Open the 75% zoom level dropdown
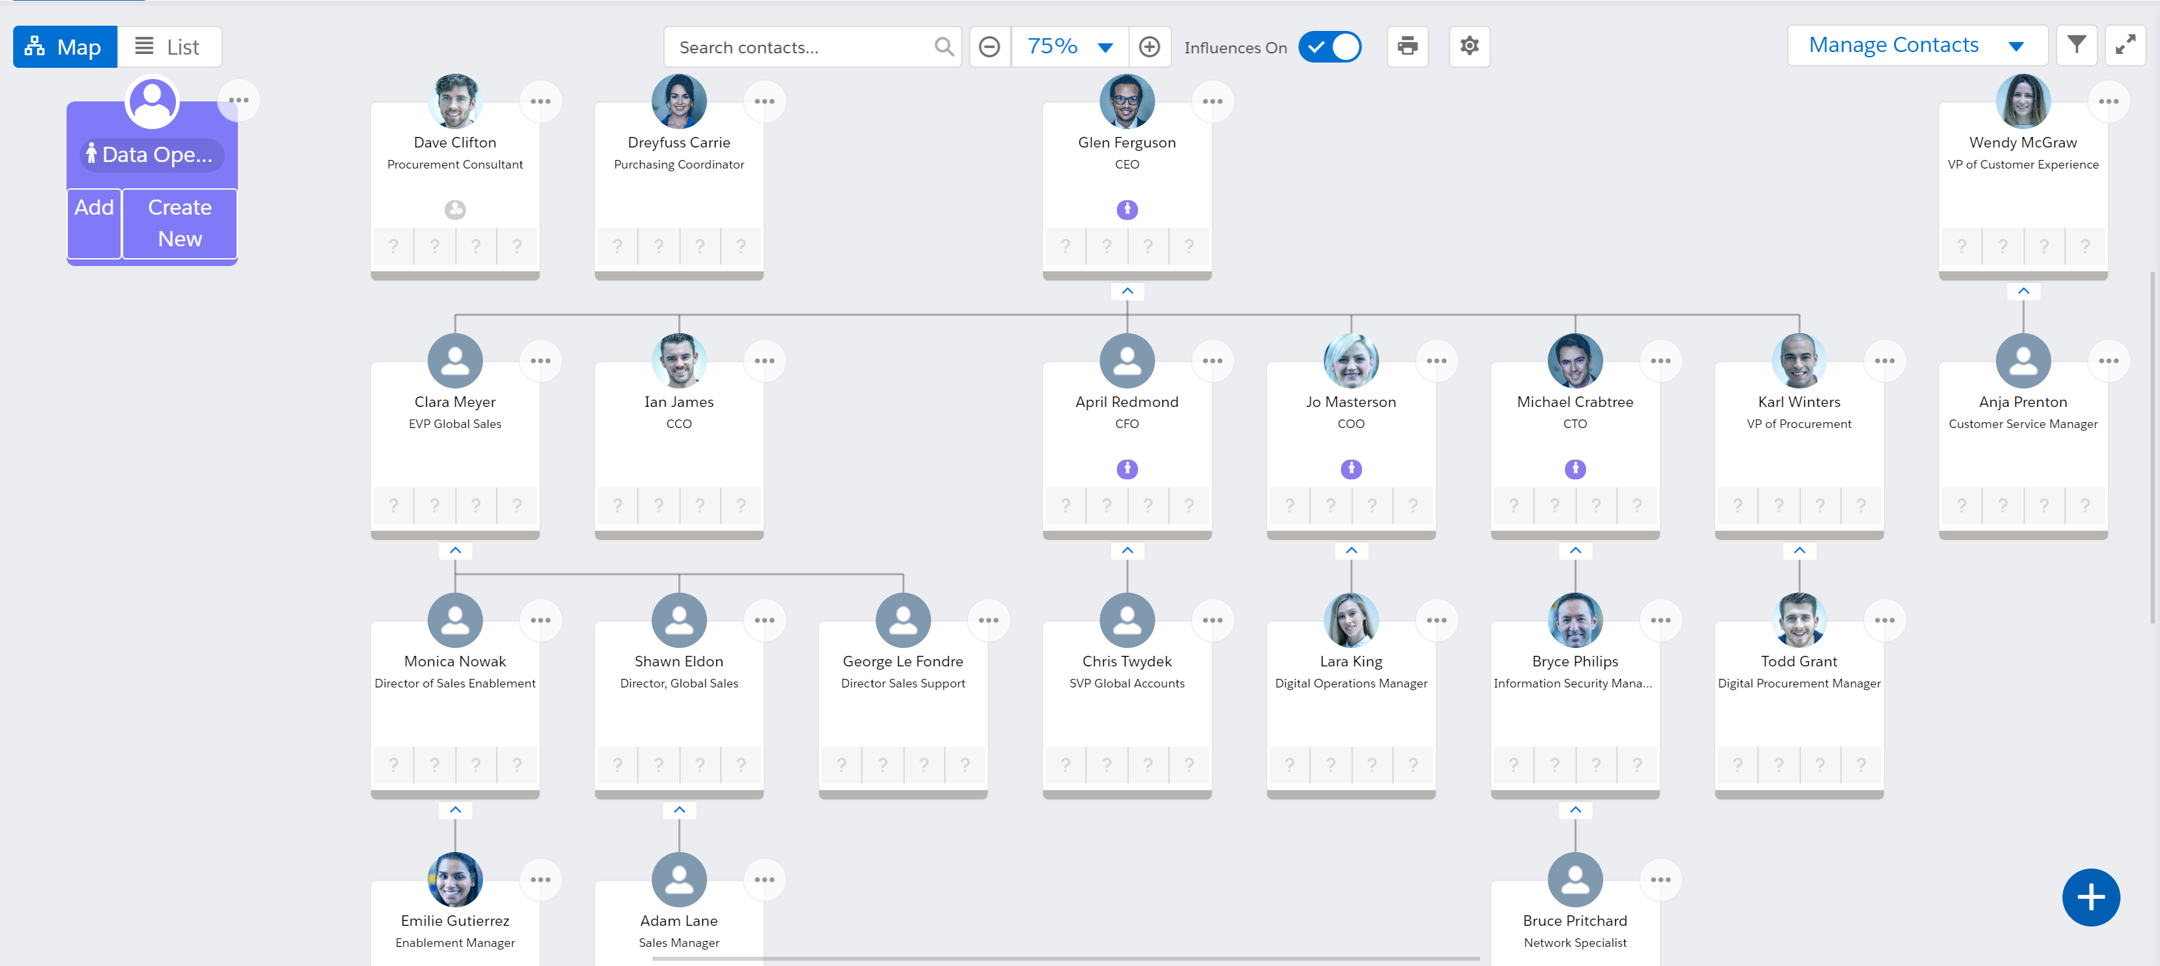The height and width of the screenshot is (966, 2160). pos(1069,47)
